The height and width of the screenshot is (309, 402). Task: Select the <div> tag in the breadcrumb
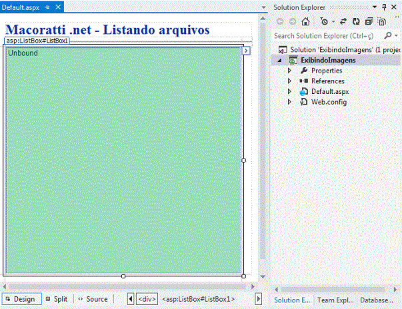pos(147,299)
